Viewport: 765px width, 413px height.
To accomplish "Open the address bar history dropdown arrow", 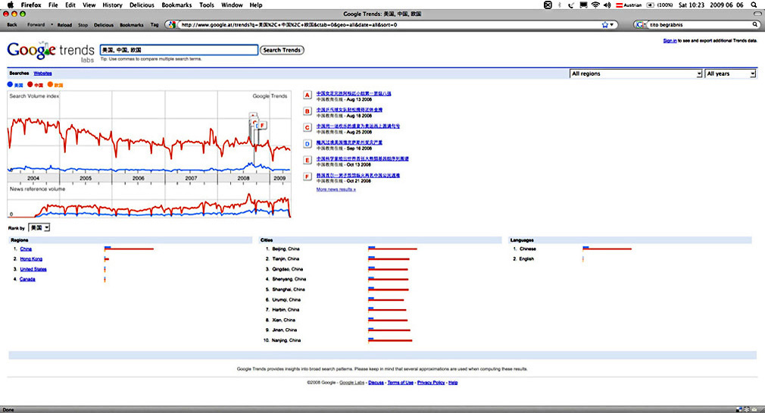I will 612,24.
